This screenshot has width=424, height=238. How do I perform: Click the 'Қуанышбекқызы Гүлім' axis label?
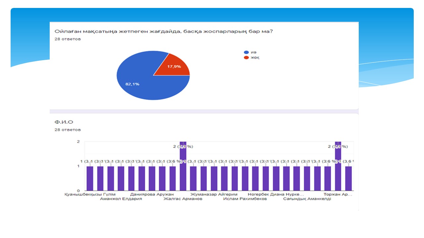[x=90, y=194]
